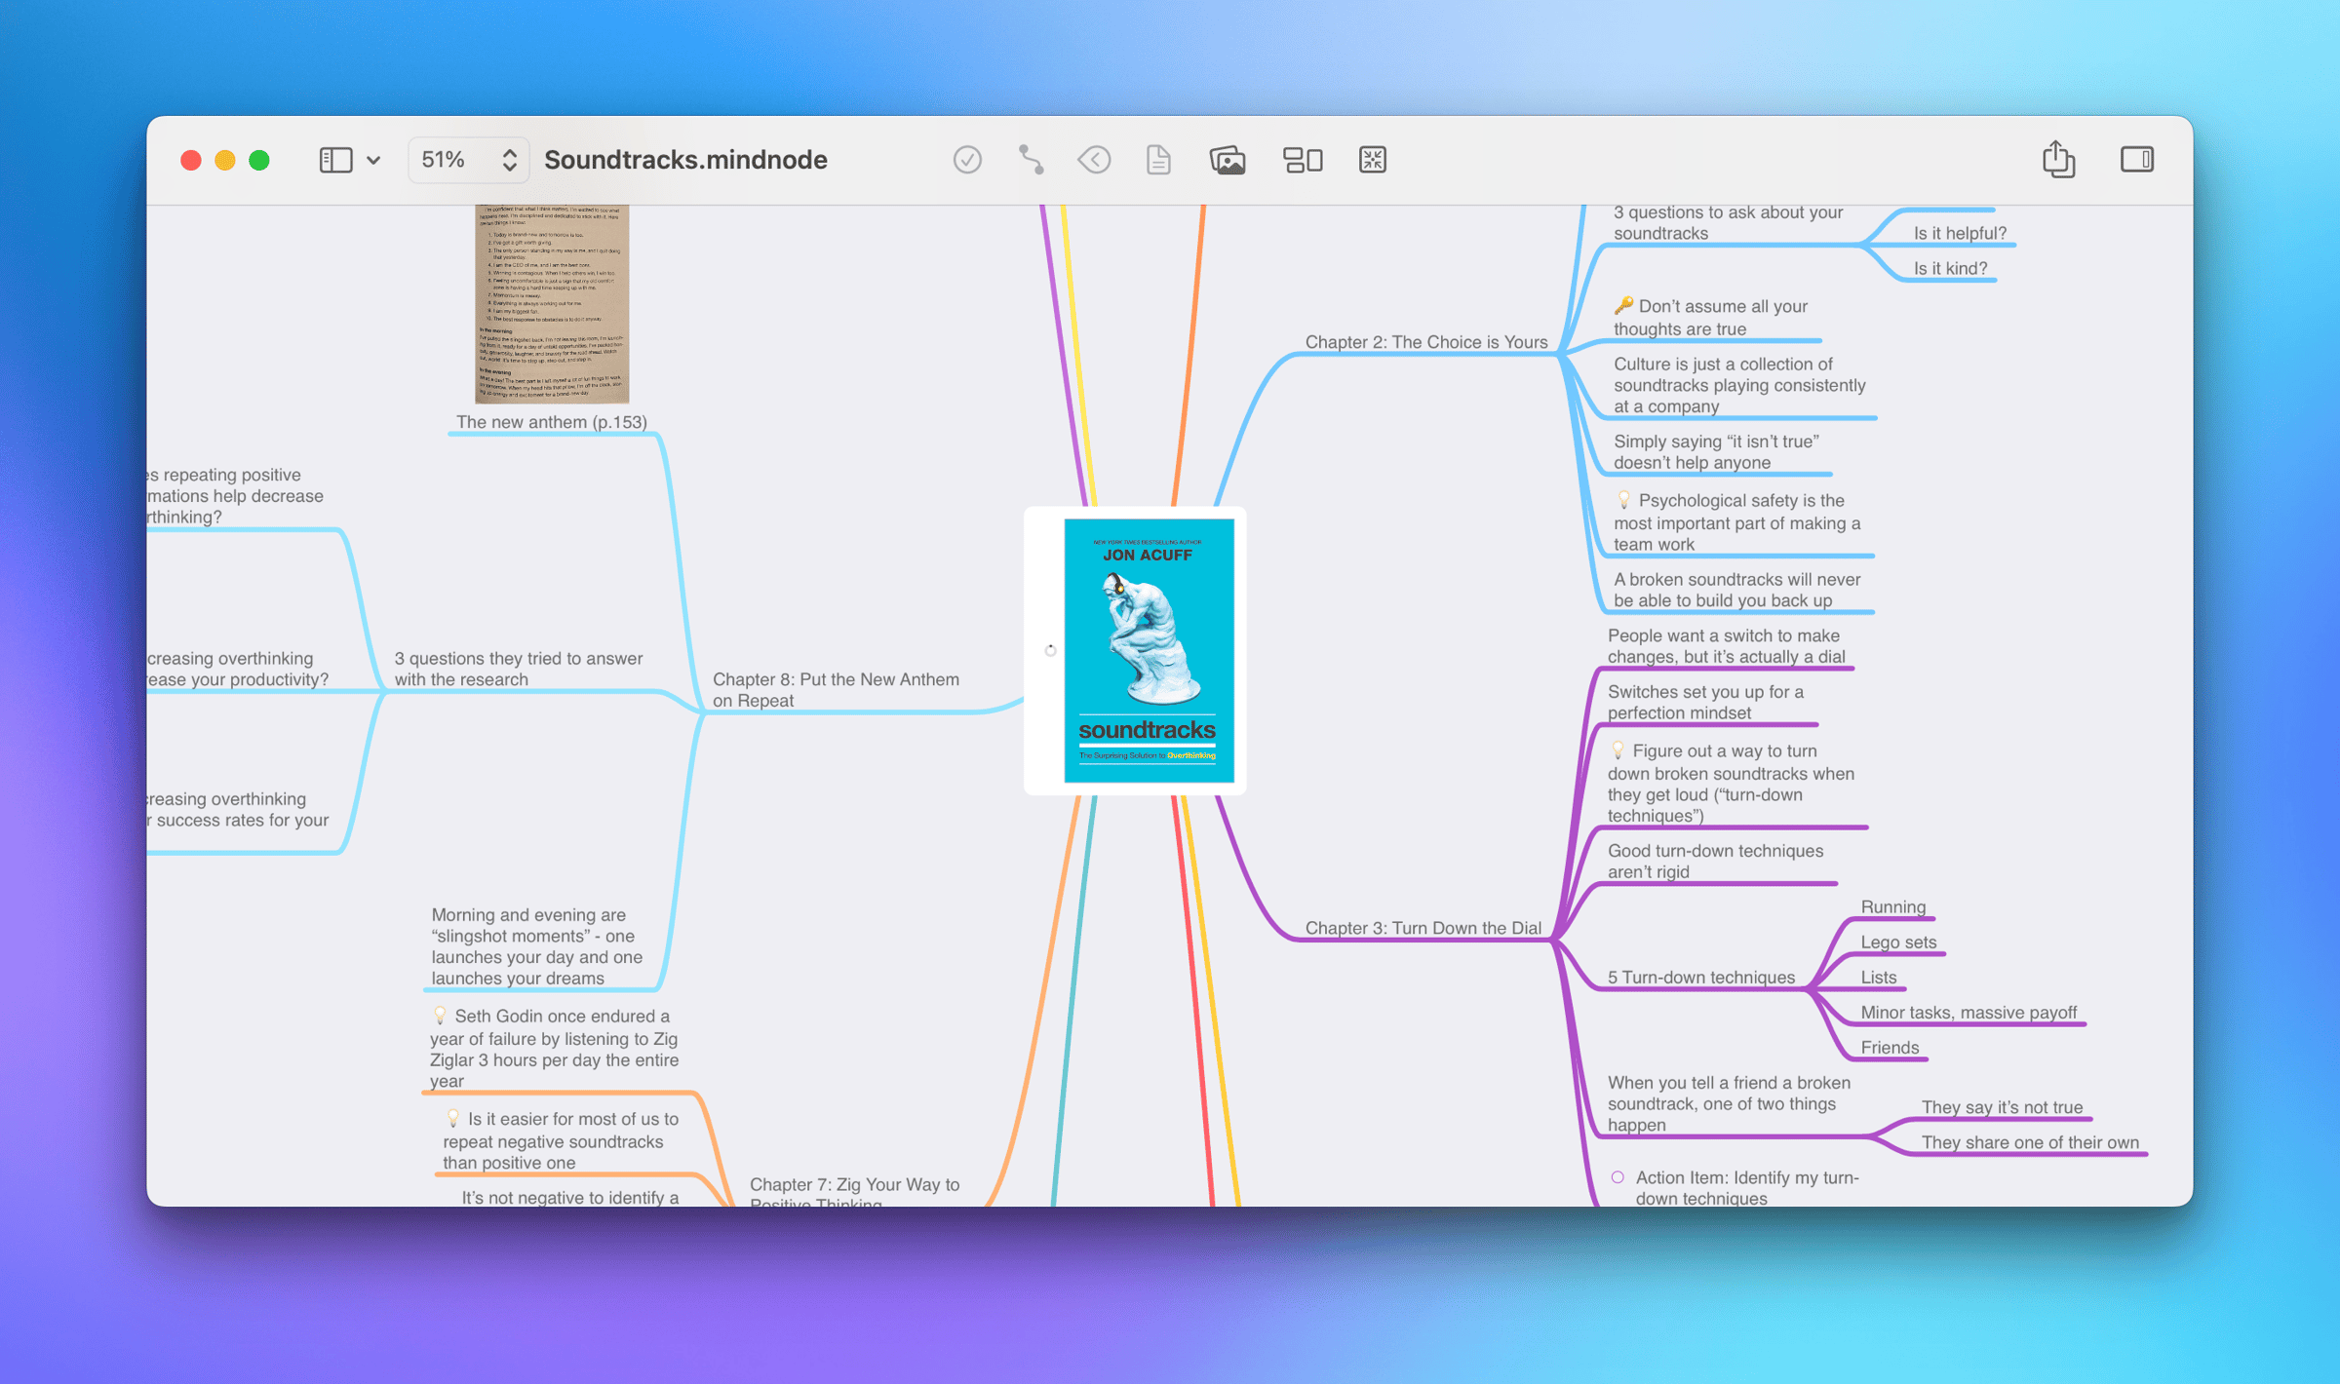Open the share menu
Image resolution: width=2340 pixels, height=1384 pixels.
(x=2058, y=159)
